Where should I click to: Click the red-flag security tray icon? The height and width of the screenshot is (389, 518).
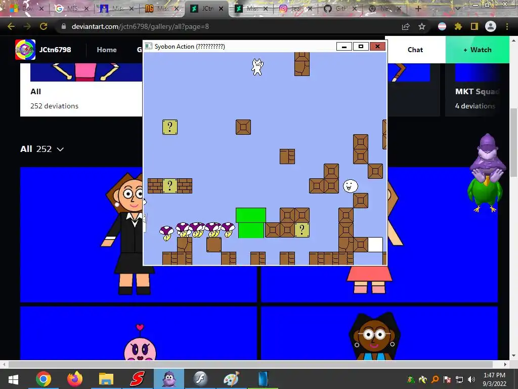point(447,379)
